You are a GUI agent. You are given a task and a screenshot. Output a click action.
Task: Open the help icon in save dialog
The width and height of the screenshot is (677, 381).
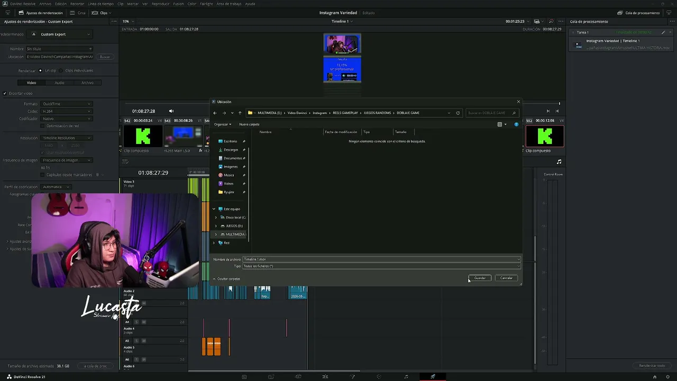[516, 124]
